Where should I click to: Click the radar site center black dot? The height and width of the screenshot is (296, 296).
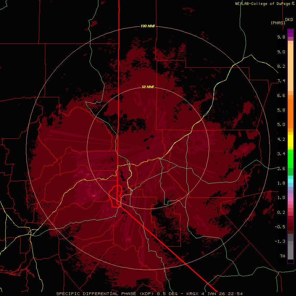pos(148,148)
